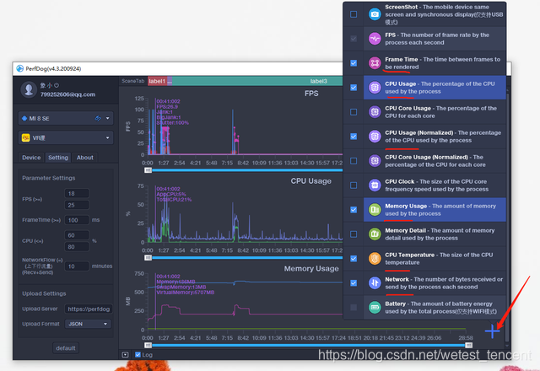This screenshot has height=371, width=540.
Task: Click the FrameTime field showing 100
Action: coord(77,220)
